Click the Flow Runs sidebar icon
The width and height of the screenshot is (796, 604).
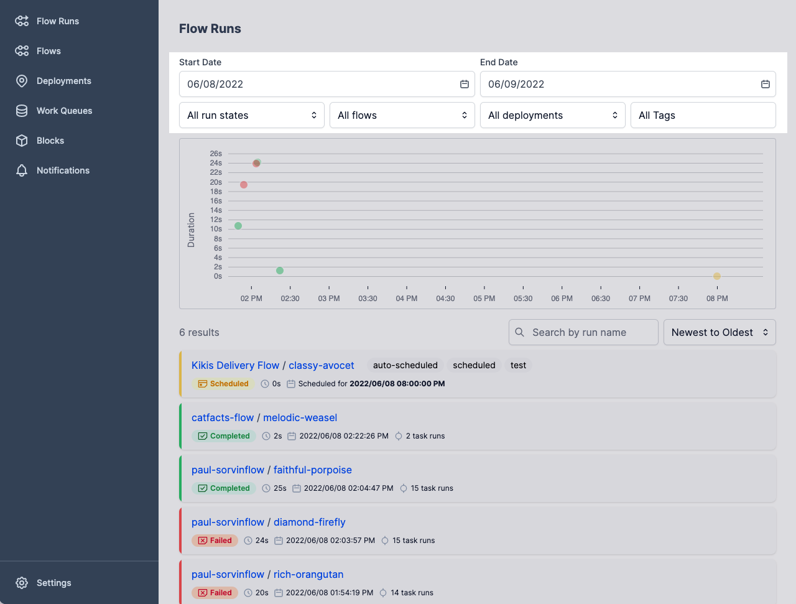pos(22,21)
